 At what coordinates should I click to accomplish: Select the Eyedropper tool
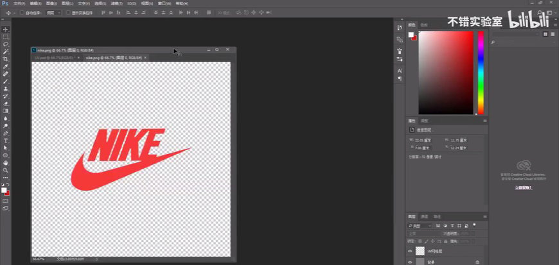click(x=6, y=67)
